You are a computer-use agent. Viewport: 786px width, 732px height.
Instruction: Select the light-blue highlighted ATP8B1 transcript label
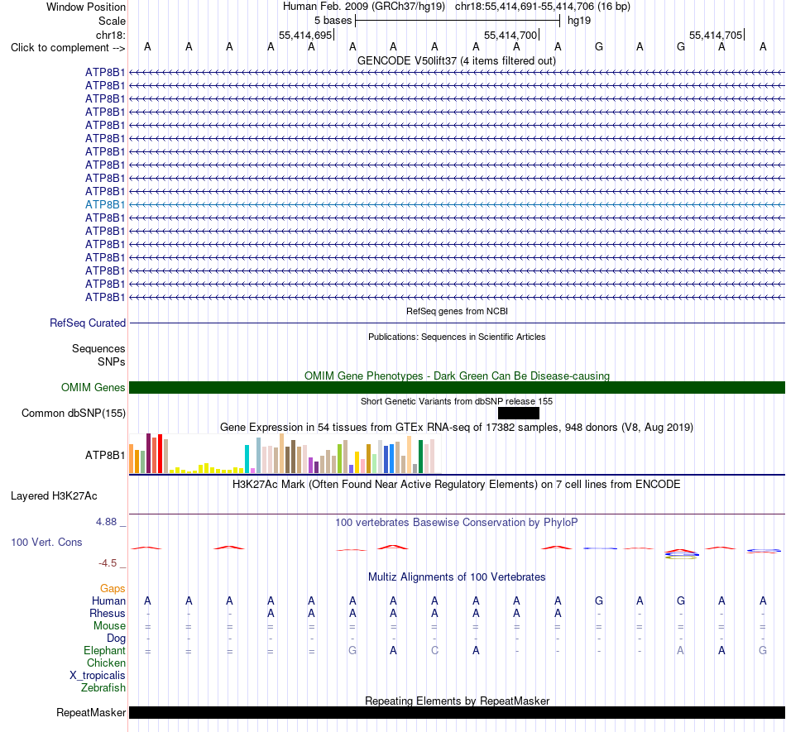click(105, 204)
